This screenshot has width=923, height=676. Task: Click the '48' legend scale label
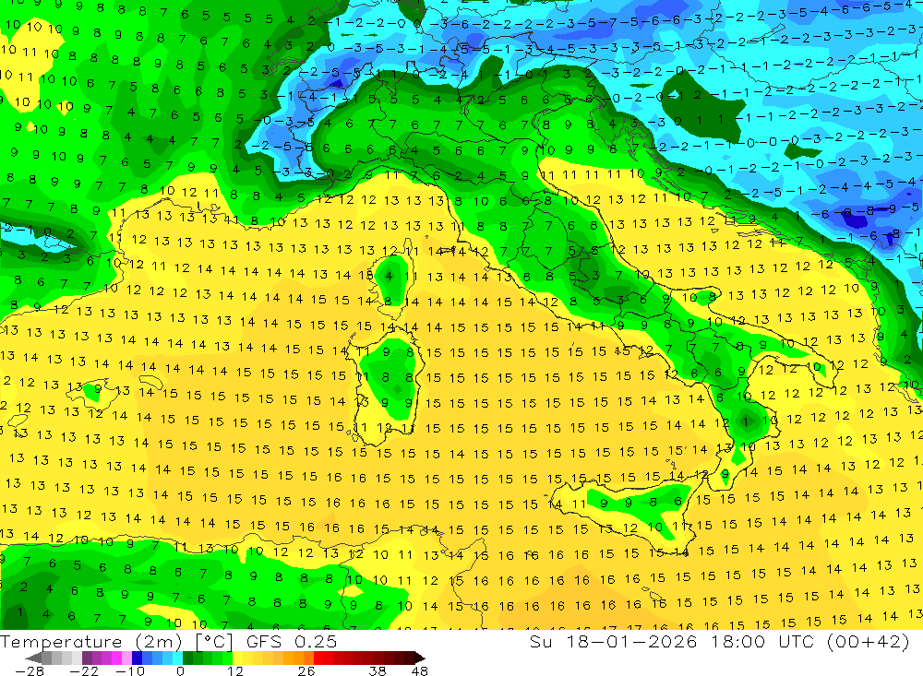pos(420,671)
